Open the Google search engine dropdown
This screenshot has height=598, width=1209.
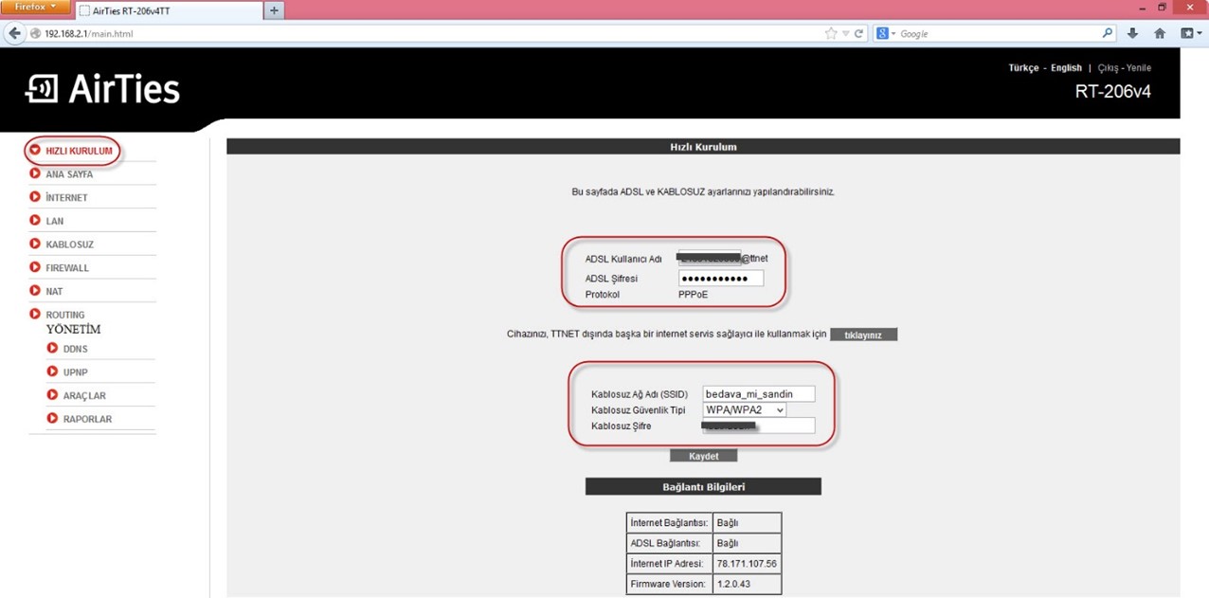(x=886, y=33)
